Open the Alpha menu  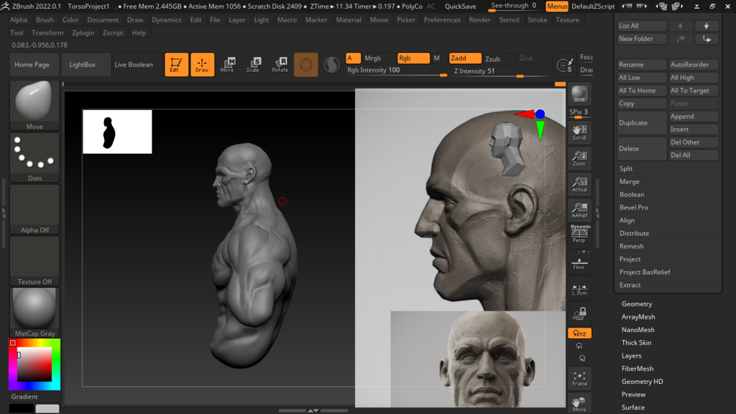point(19,20)
